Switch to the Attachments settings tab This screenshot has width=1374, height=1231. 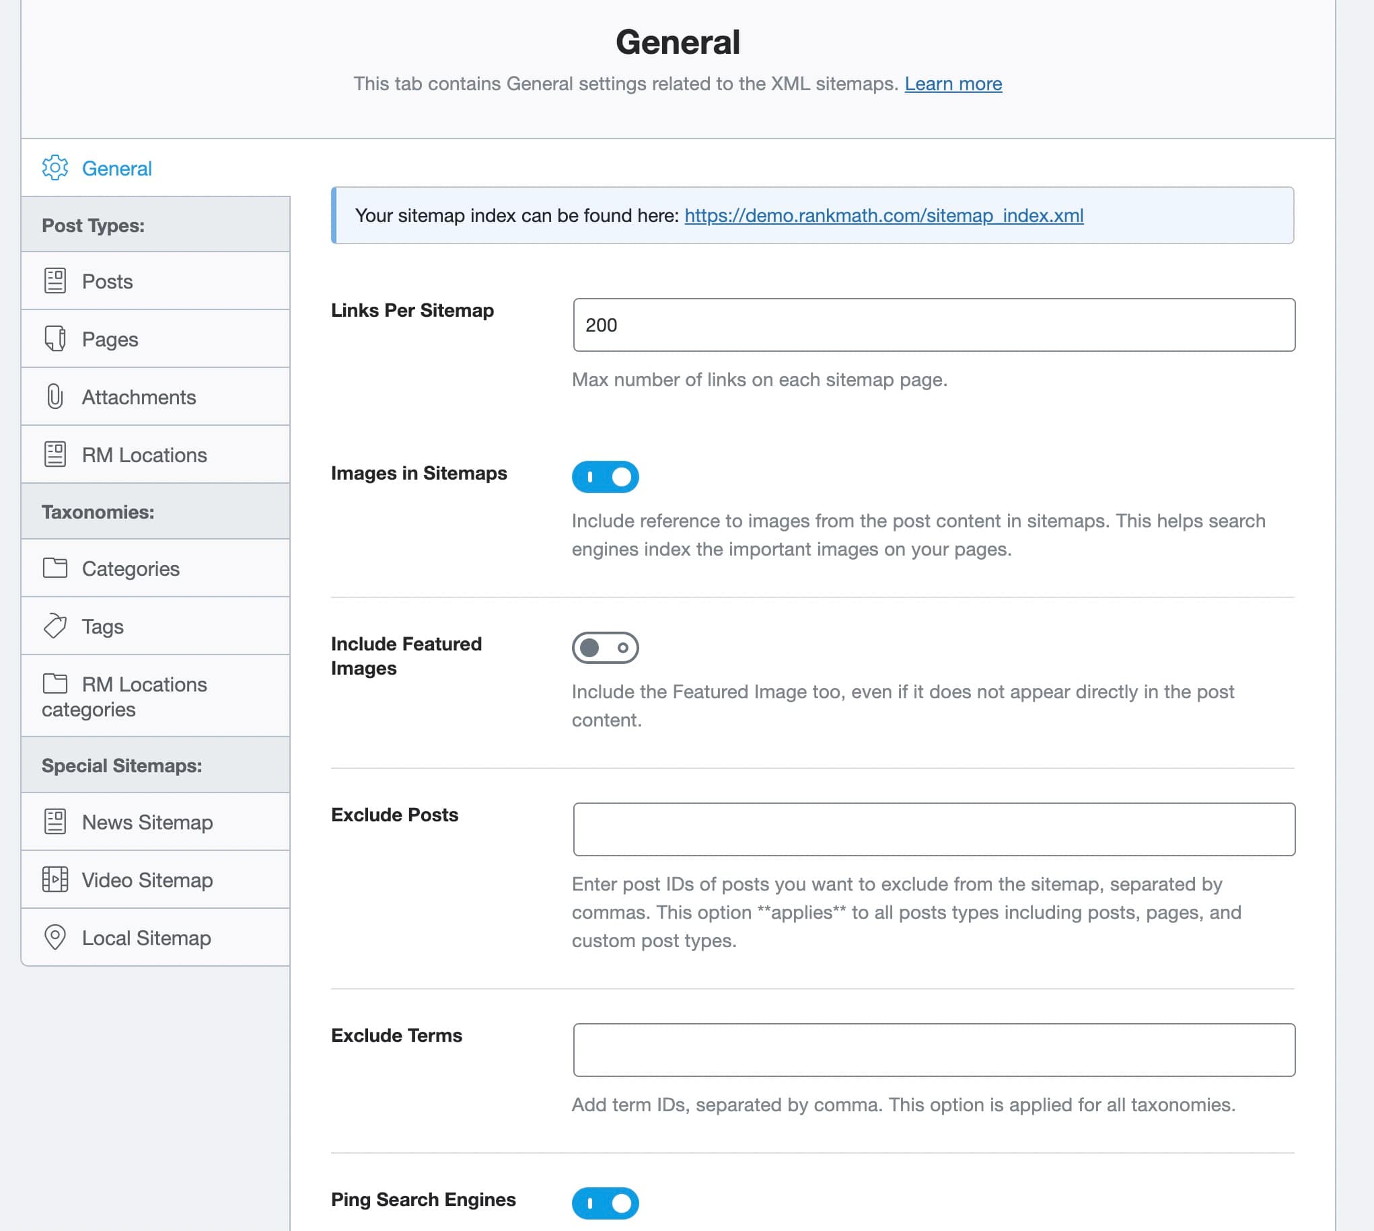(x=139, y=397)
